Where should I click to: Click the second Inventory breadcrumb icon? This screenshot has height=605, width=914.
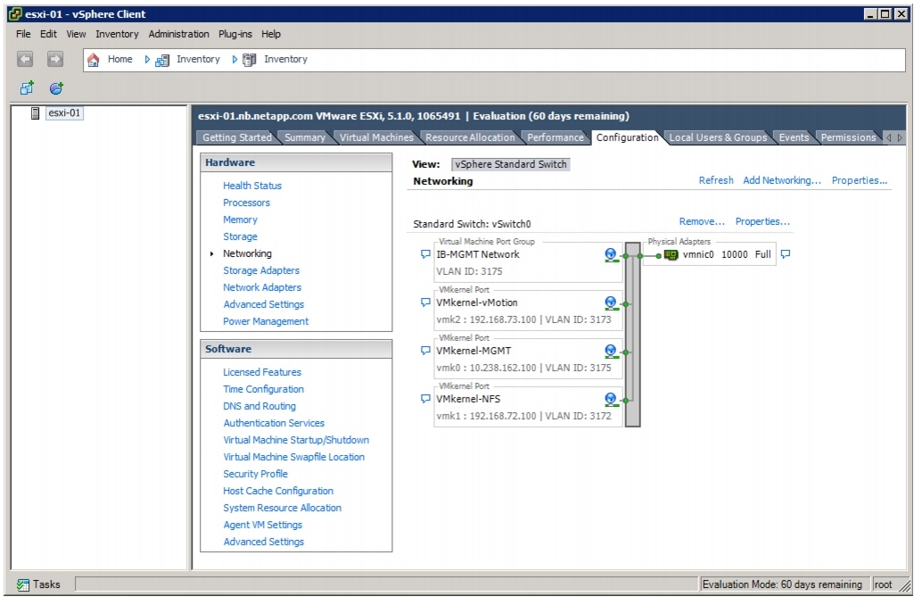pos(250,60)
